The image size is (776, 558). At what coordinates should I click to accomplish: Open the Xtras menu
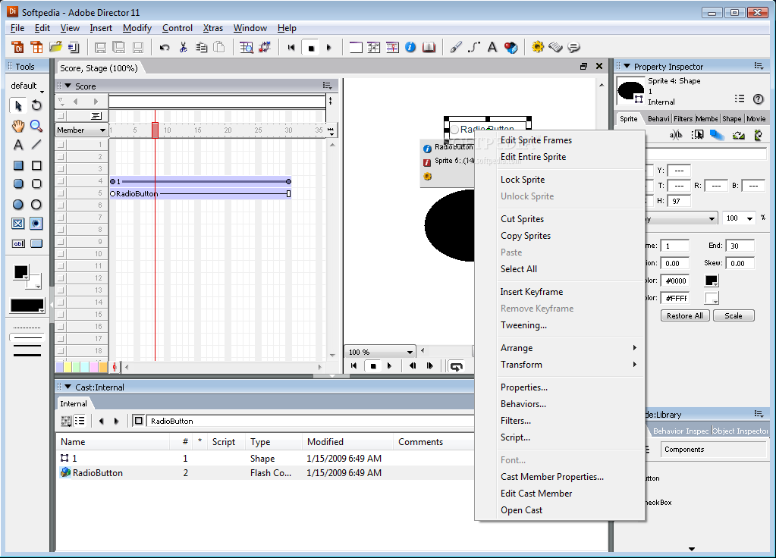[x=213, y=28]
